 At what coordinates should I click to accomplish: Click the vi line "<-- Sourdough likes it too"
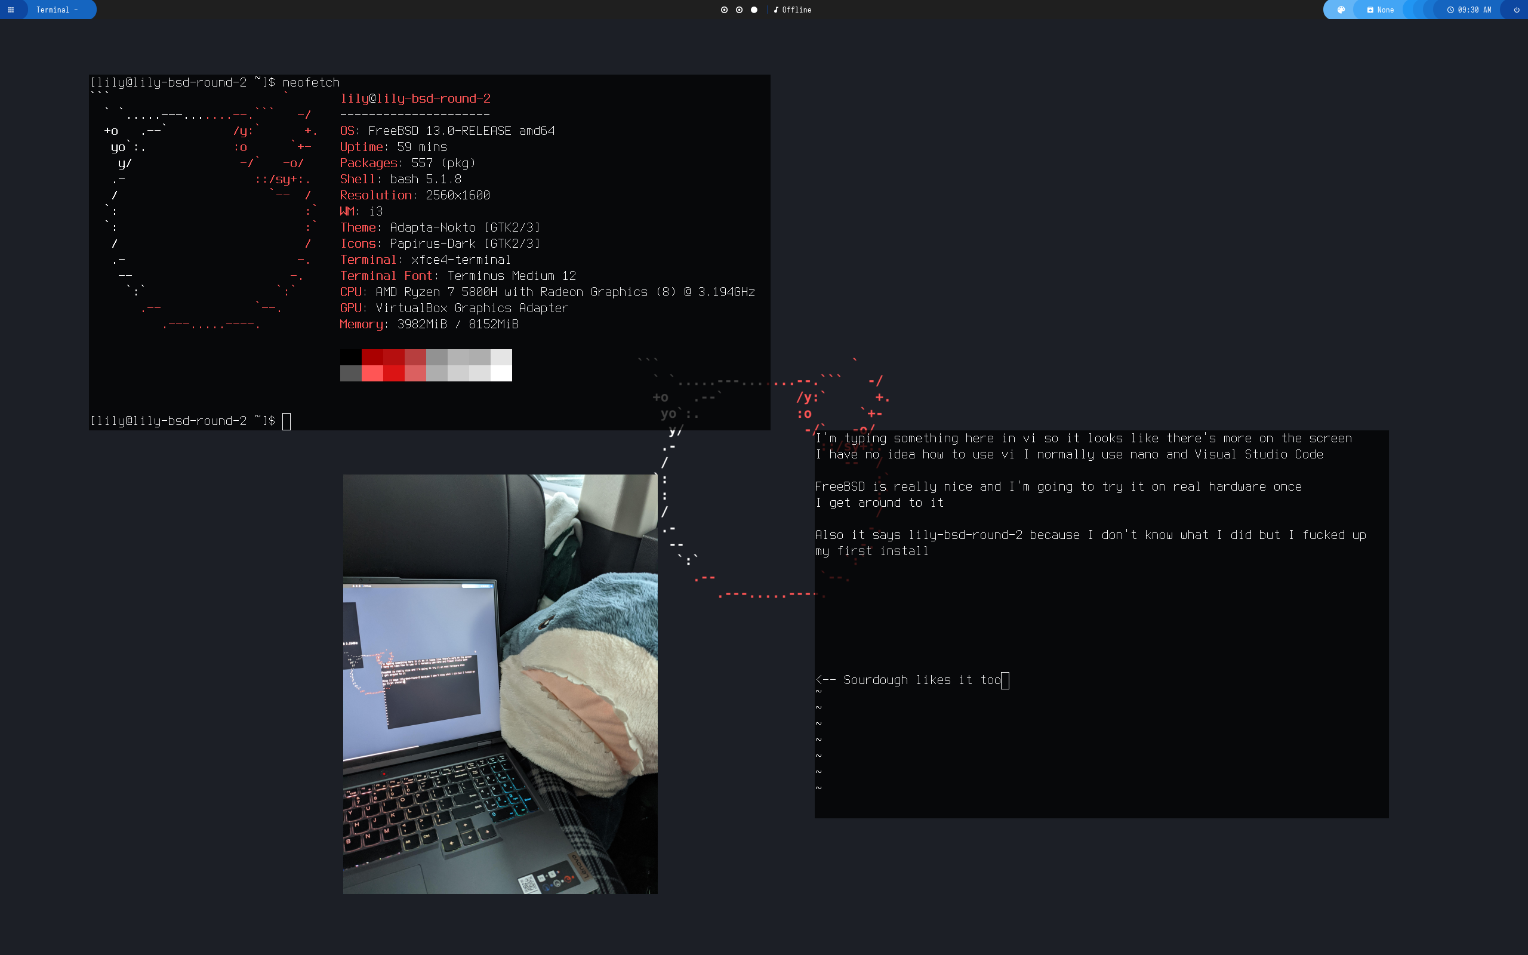[x=908, y=680]
